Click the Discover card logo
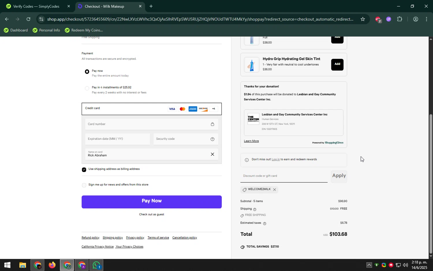433x271 pixels. (203, 109)
